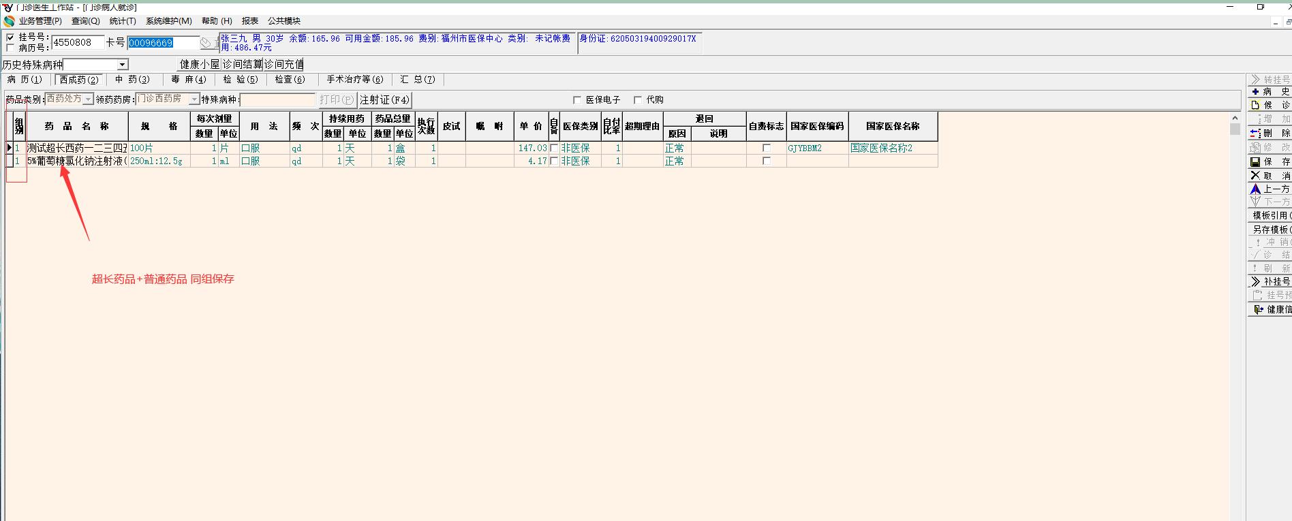Tick 自费标志 checkbox for the GJYBBM2 row

767,148
